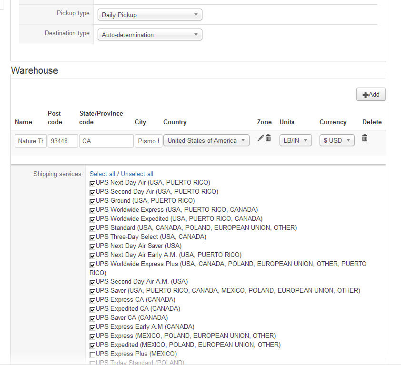Uncheck UPS Expedited CA (CANADA) checkbox

92,309
